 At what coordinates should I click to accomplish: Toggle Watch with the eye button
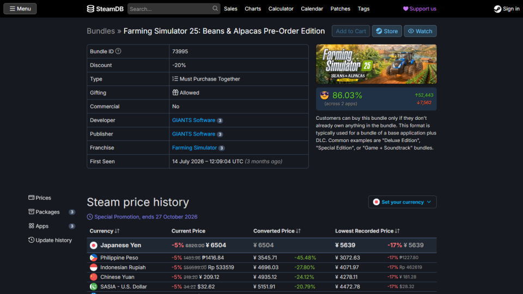[420, 31]
